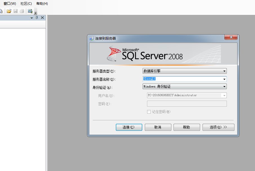Click the connect dialog title bar icon
Viewport: 255px width, 171px height.
click(92, 39)
